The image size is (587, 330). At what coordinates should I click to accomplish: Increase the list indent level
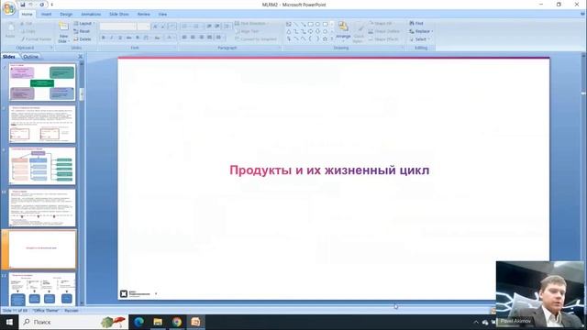[x=217, y=27]
